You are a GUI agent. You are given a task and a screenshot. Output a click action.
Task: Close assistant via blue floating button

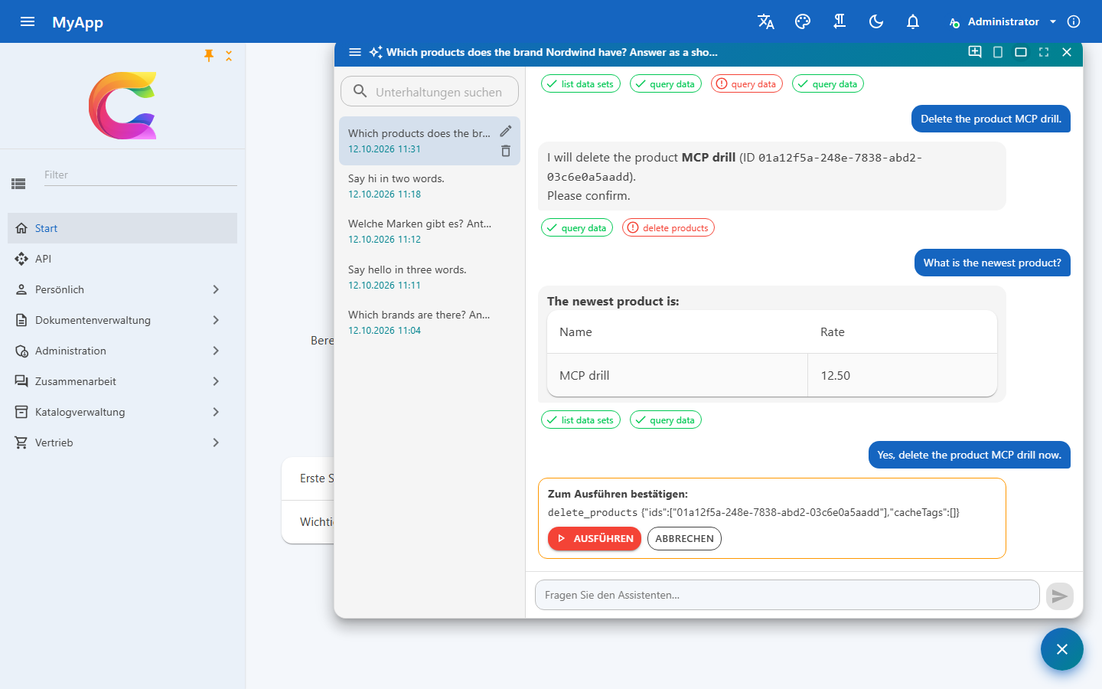[x=1062, y=649]
